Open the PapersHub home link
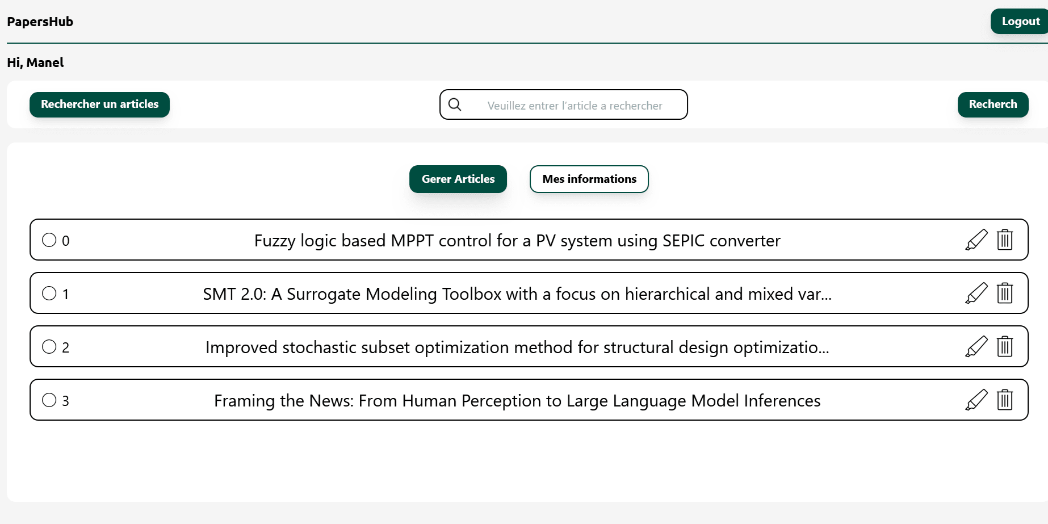 [x=40, y=22]
